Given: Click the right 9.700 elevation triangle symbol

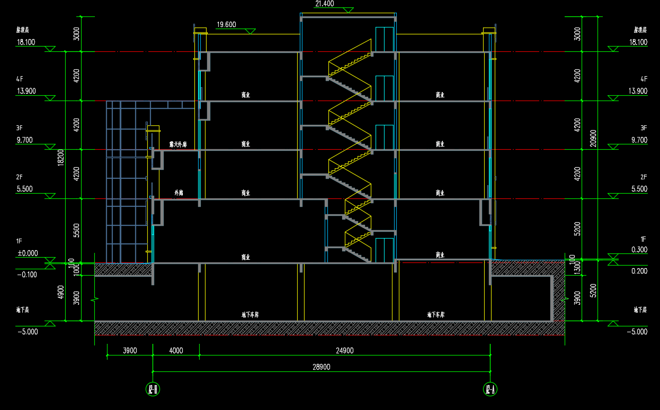Looking at the screenshot, I should [613, 147].
